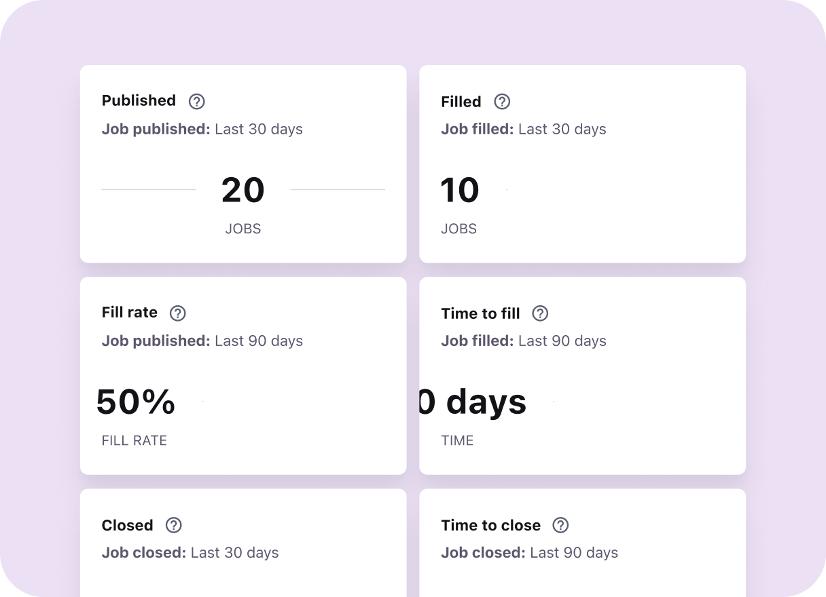
Task: Click the TIME label under Time to fill
Action: (458, 440)
